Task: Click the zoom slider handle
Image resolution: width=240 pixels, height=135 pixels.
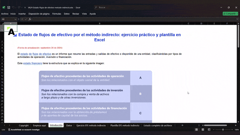Action: coord(223,130)
